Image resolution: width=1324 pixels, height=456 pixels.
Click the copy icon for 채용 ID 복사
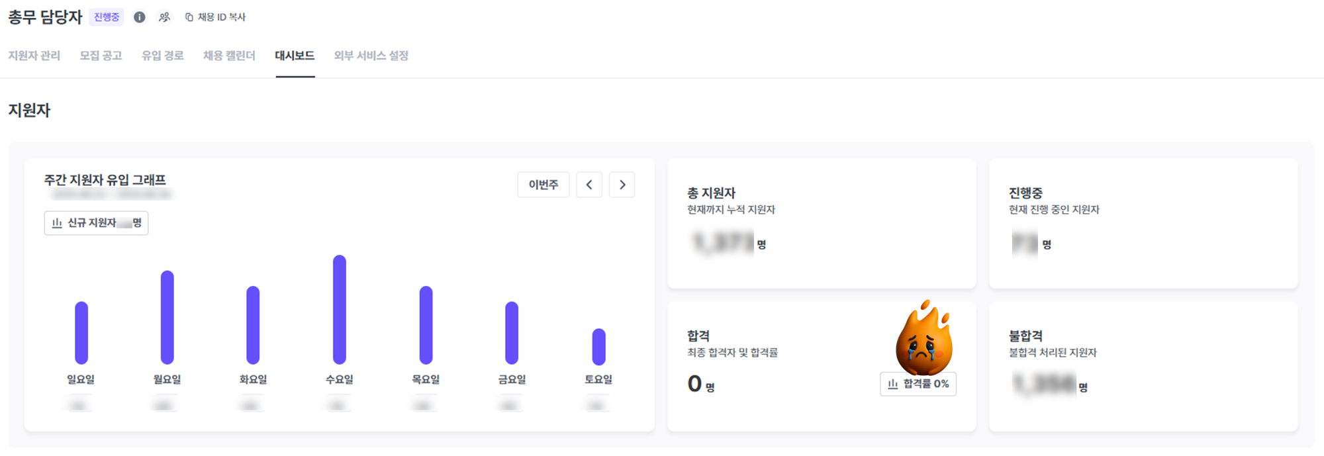tap(189, 17)
